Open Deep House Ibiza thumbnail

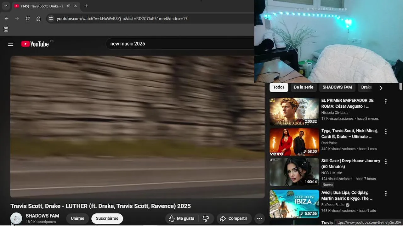pos(294,204)
